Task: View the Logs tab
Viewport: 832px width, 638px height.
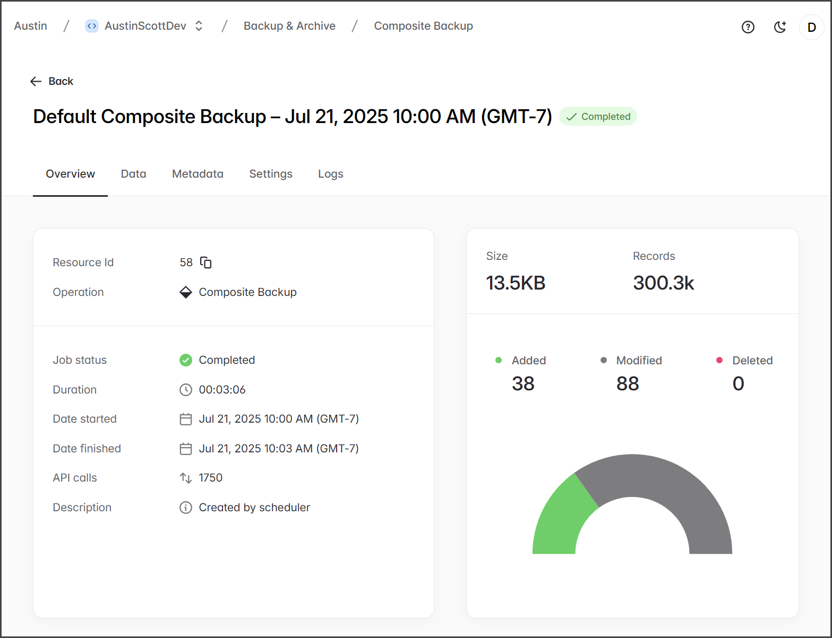Action: tap(330, 174)
